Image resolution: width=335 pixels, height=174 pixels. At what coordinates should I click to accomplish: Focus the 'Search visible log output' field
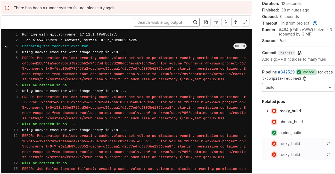(x=162, y=22)
